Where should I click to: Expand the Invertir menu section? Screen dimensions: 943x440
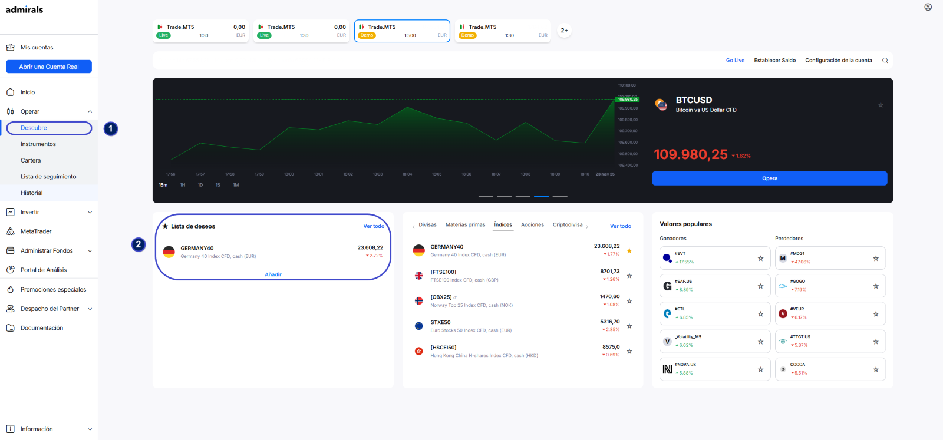(x=90, y=212)
